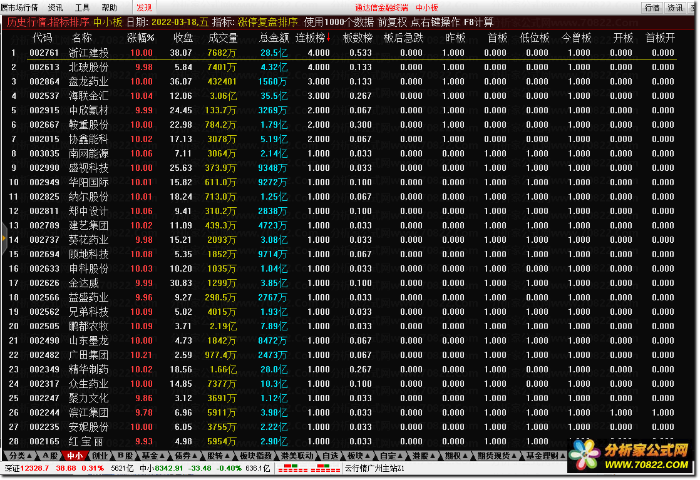700x480 pixels.
Task: Expand the 债券 tab dropdown
Action: click(186, 456)
